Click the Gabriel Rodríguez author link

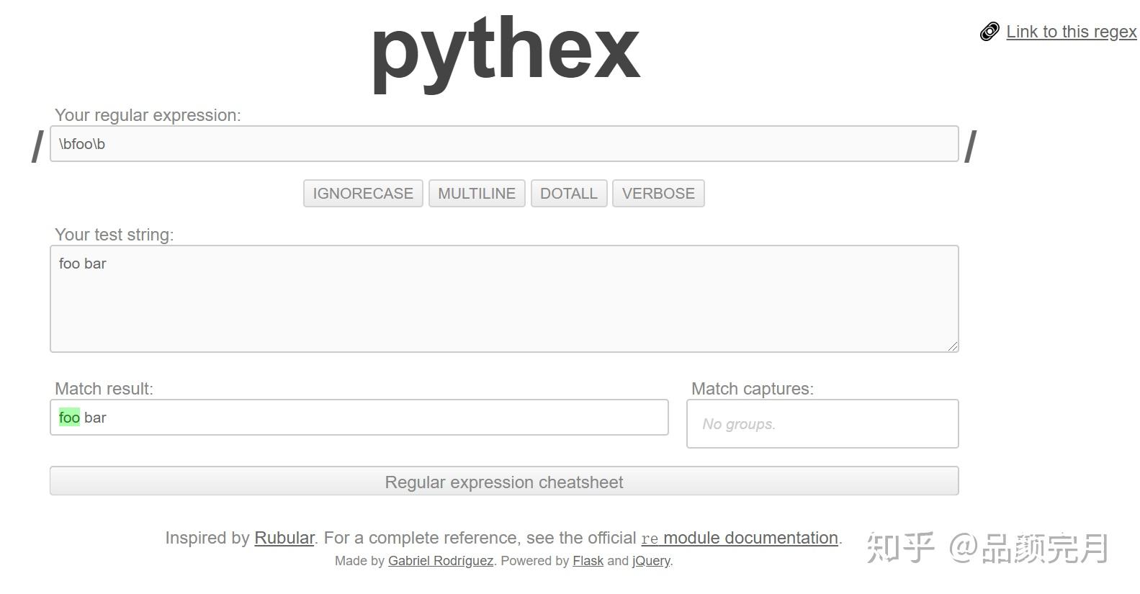pyautogui.click(x=440, y=561)
